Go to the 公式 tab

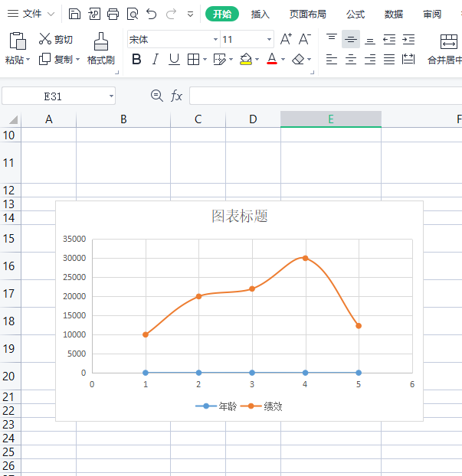[356, 14]
